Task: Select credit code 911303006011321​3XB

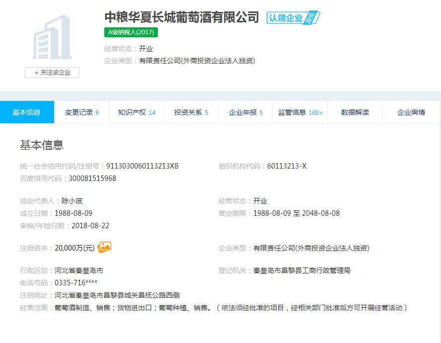Action: (143, 166)
